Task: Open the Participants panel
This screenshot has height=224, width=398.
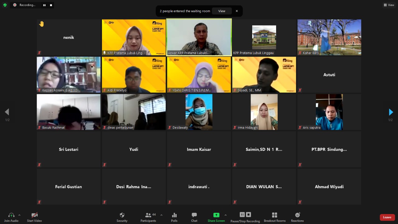Action: point(148,217)
